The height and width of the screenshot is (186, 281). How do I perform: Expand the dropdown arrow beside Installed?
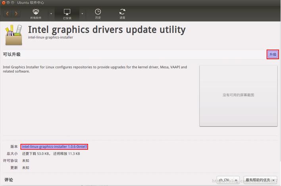click(x=82, y=14)
